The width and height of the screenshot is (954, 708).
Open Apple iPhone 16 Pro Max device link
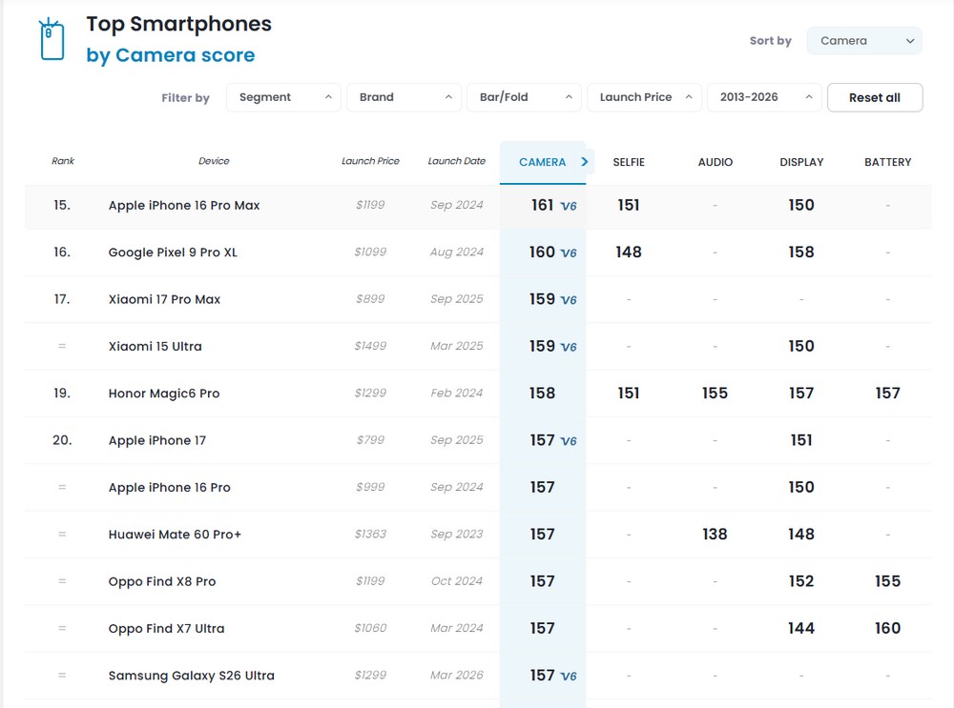(184, 206)
